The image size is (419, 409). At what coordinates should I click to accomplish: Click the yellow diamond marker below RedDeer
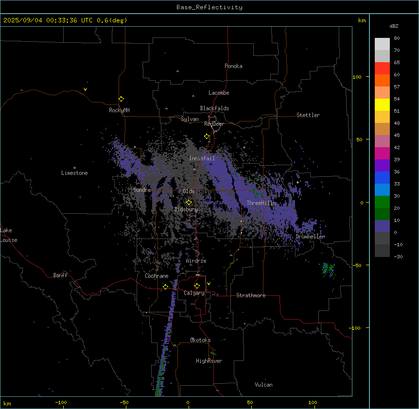[207, 136]
